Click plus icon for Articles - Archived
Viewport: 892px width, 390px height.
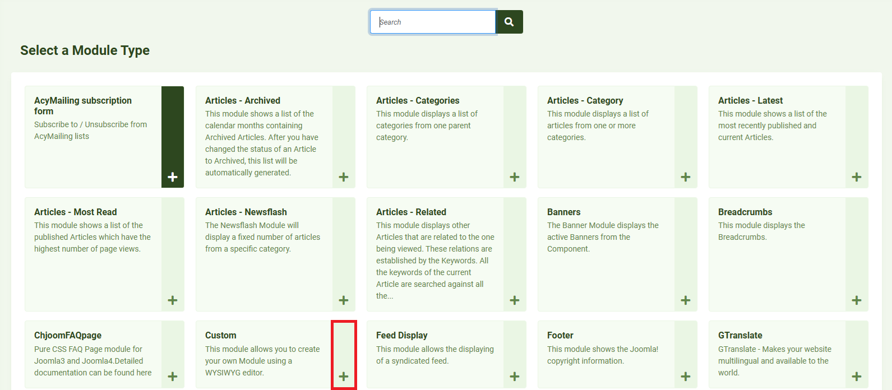(x=344, y=177)
